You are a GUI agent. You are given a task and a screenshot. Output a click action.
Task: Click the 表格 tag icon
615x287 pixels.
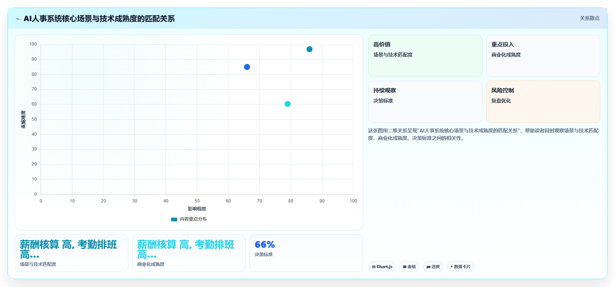[x=404, y=267]
